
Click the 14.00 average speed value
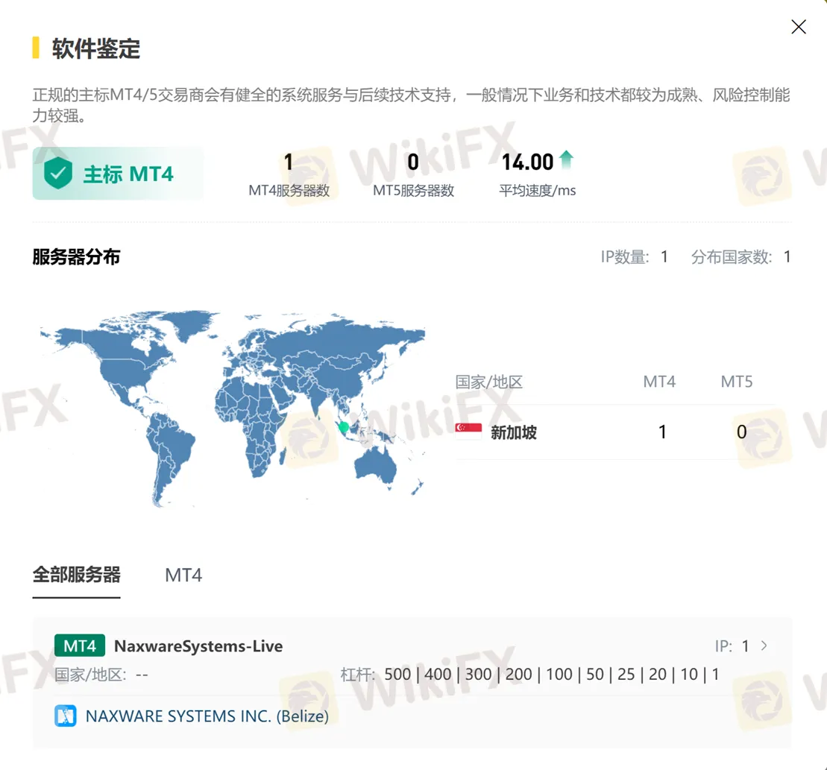[527, 162]
